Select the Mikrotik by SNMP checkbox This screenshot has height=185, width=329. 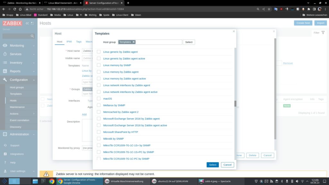click(x=99, y=139)
